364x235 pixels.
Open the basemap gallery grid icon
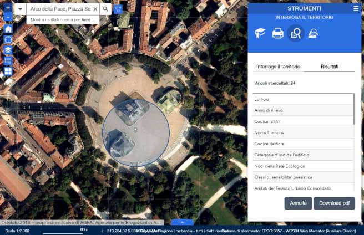click(8, 71)
